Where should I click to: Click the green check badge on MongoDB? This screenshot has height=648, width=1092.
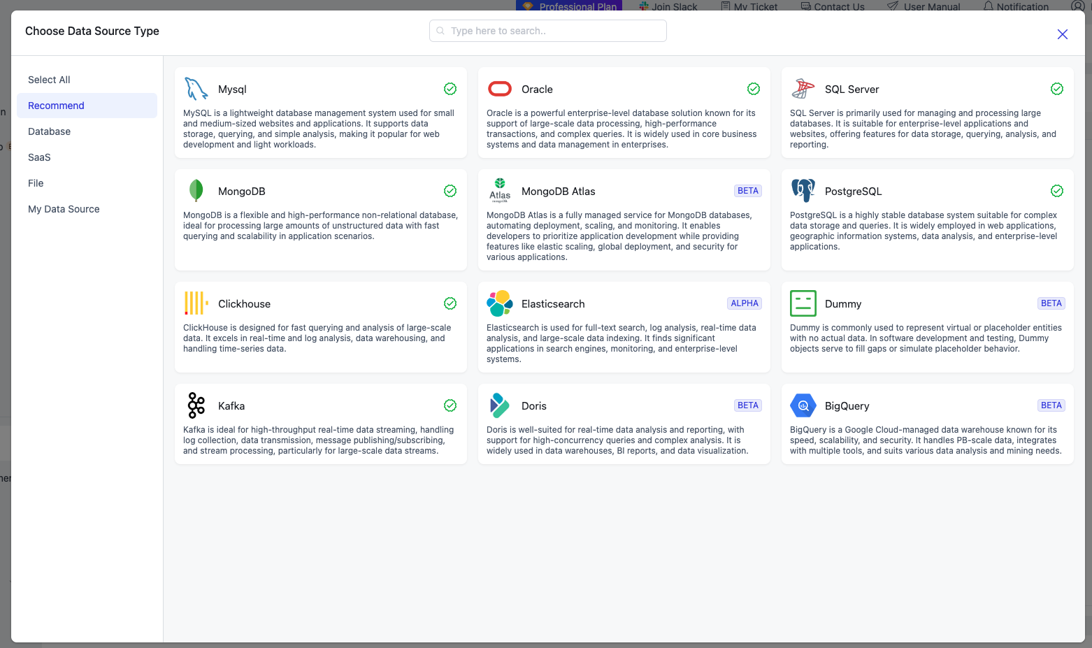point(450,191)
